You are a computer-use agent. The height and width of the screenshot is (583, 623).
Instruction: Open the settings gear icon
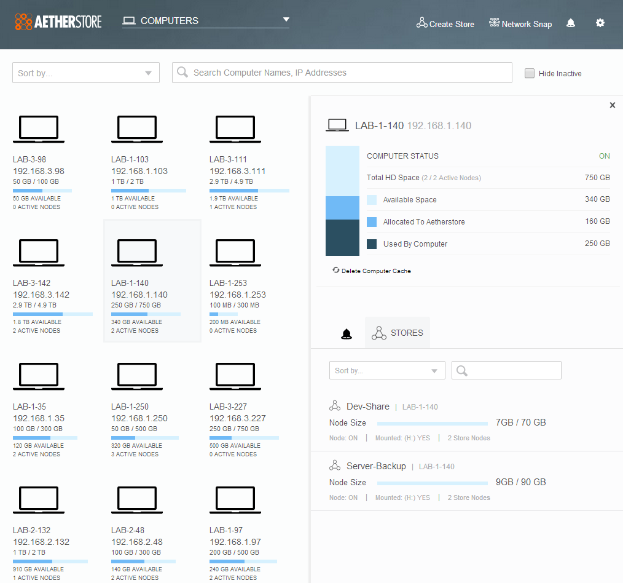point(600,23)
